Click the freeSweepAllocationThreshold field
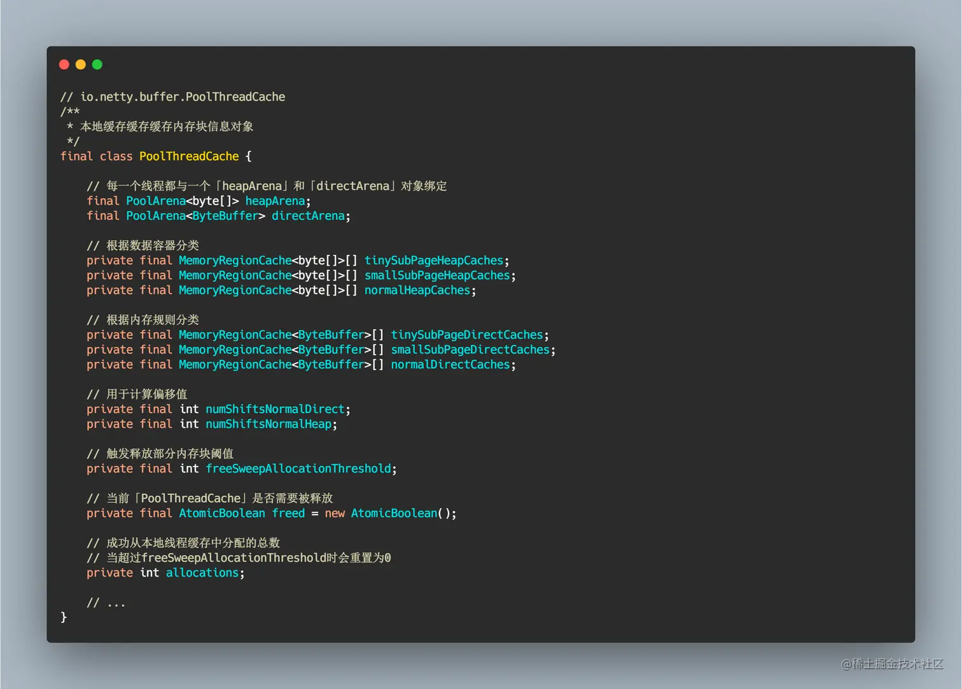 298,468
